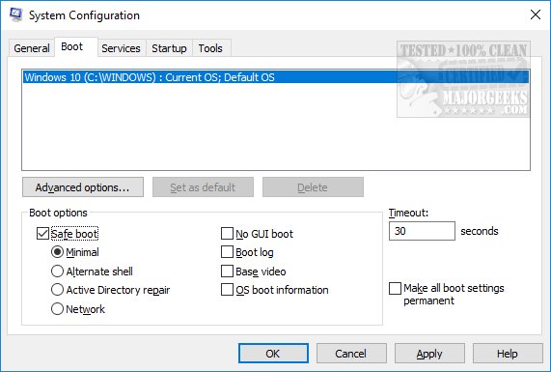Select the Tools tab

[210, 48]
